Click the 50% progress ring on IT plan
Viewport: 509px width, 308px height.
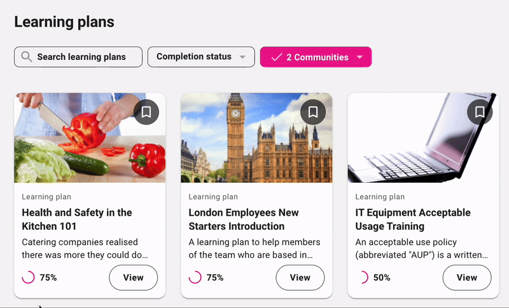[x=362, y=277]
